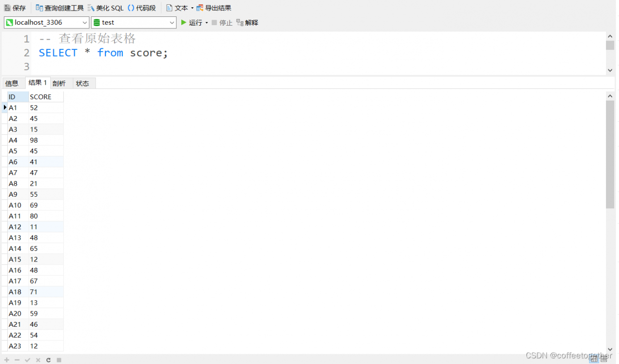
Task: Select the score 67 in row A17
Action: tap(46, 281)
